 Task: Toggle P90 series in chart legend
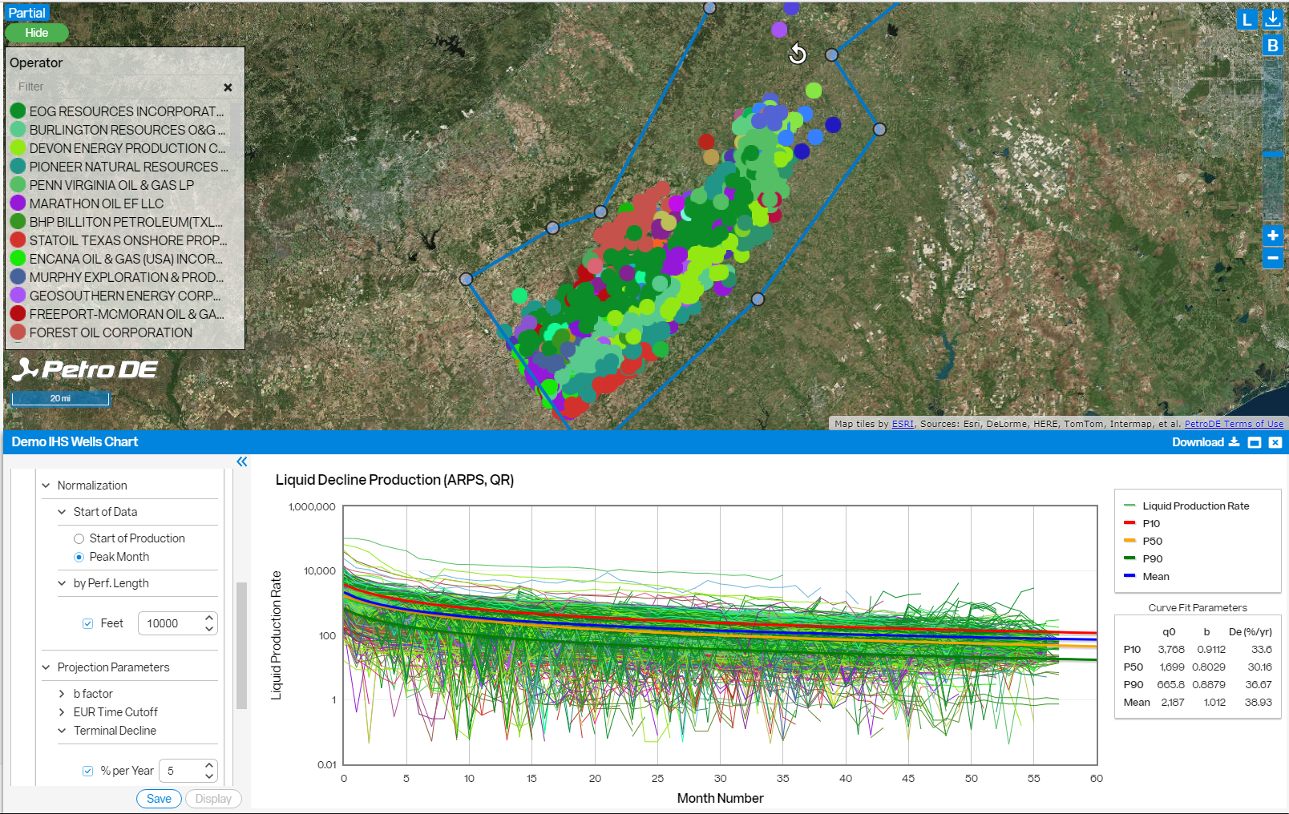1143,559
